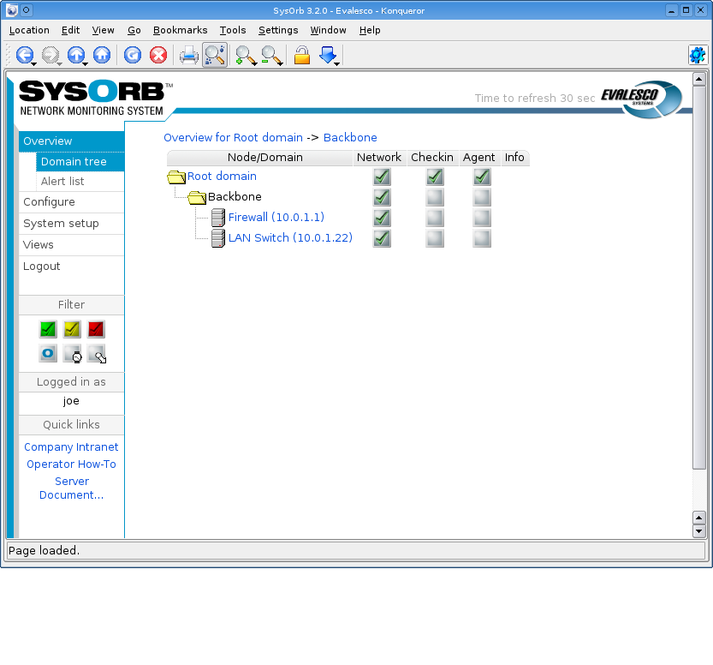Select Domain tree in the sidebar
The height and width of the screenshot is (665, 713).
(x=80, y=162)
